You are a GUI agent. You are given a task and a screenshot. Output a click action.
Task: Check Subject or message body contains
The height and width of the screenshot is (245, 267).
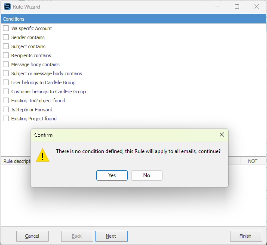(x=6, y=73)
